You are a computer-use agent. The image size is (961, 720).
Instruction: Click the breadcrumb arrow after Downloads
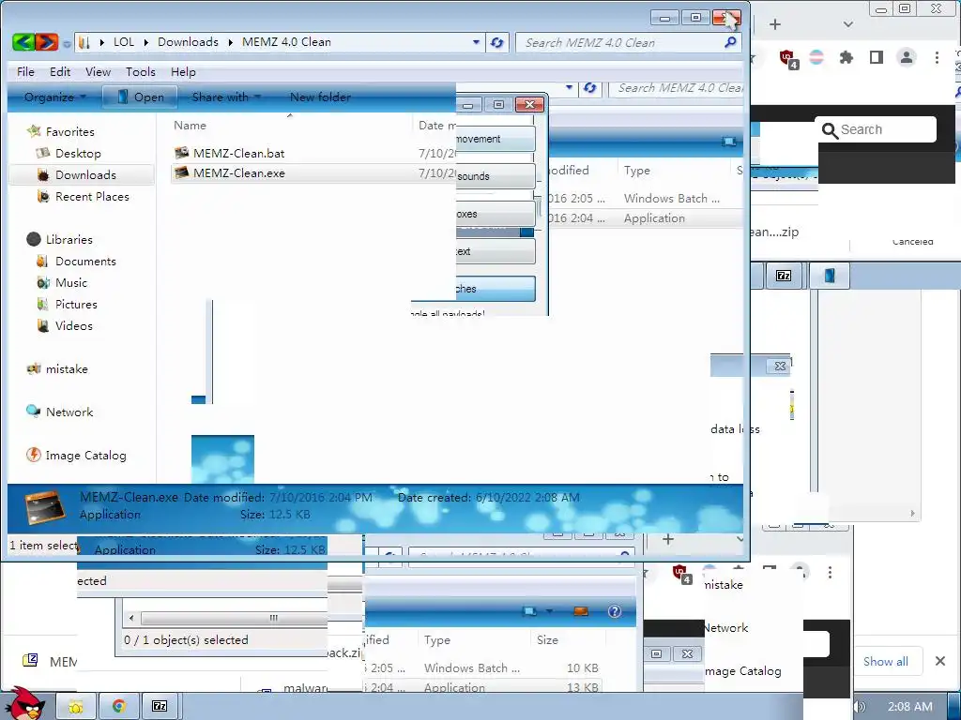point(231,42)
